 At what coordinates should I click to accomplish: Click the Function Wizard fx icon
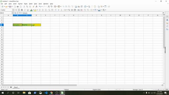click(15, 13)
